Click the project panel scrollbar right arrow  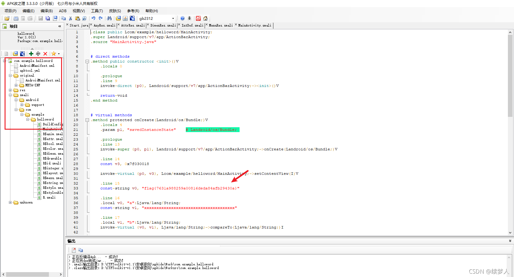[x=61, y=274]
